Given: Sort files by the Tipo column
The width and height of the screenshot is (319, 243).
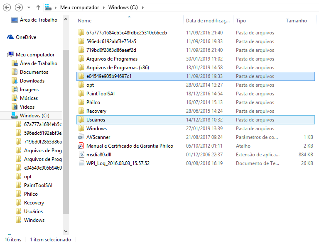Looking at the screenshot, I should click(240, 20).
